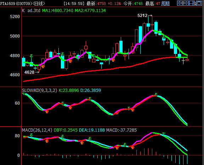Viewport: 204px width, 165px height.
Task: Click the white crosshair cursor marker on chart
Action: pos(183,61)
